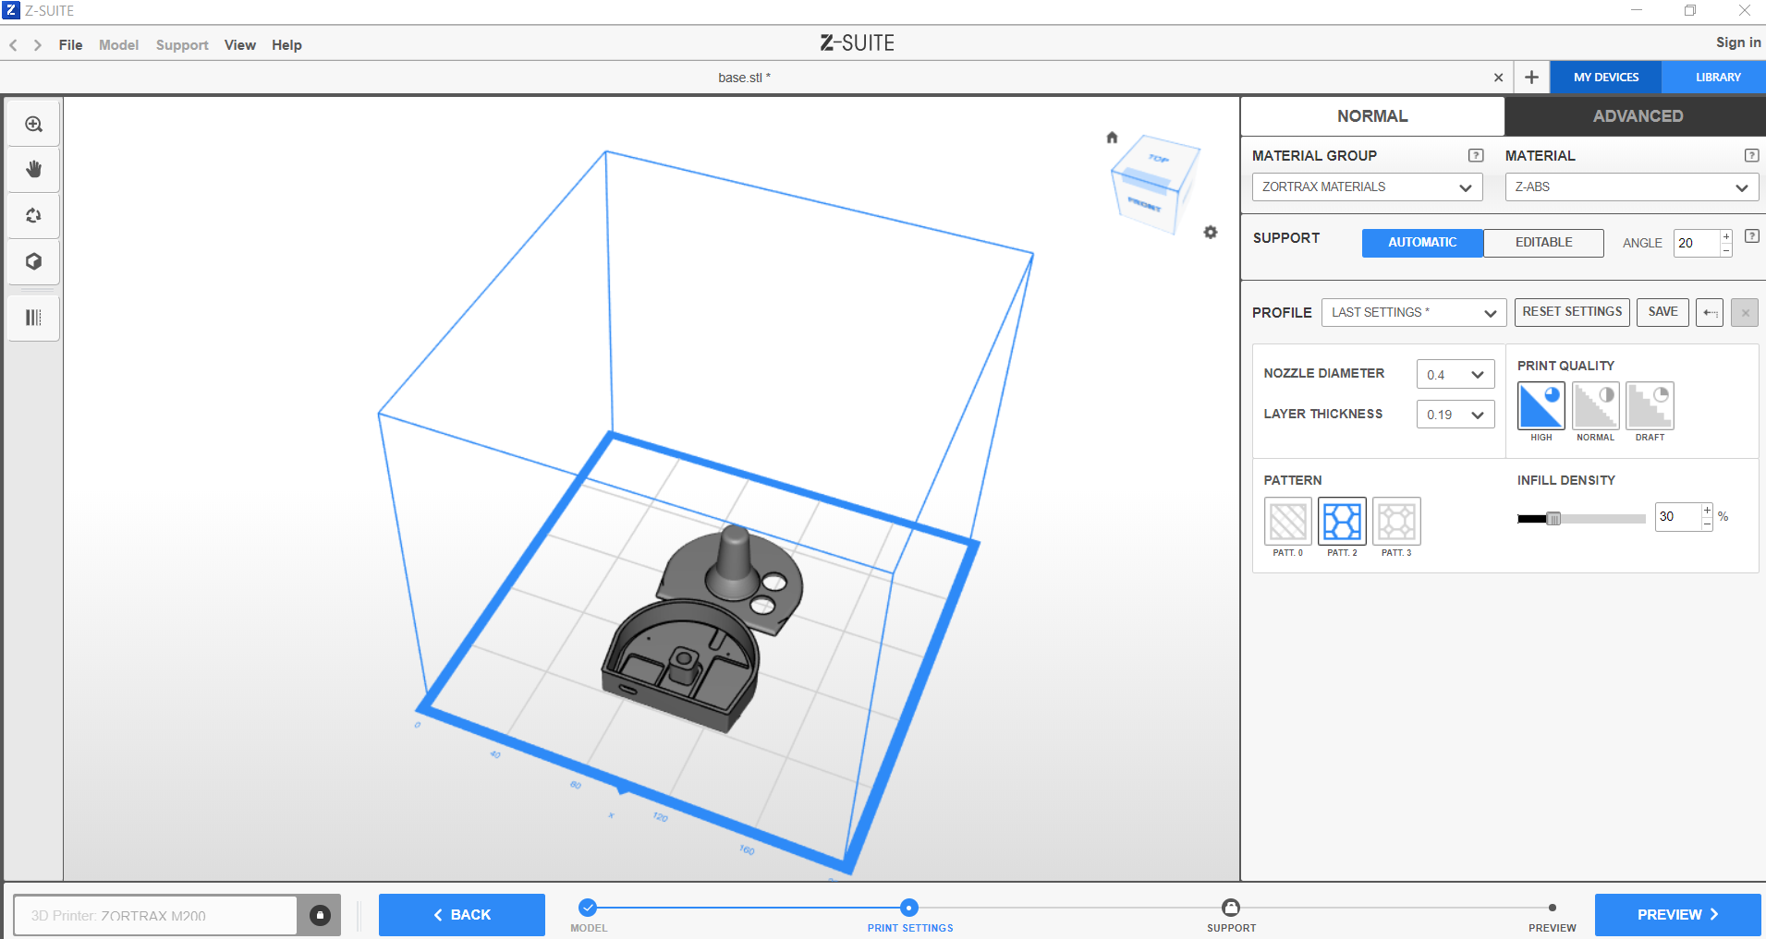Click the Preview button
Screen dimensions: 1766x939
(x=1677, y=915)
